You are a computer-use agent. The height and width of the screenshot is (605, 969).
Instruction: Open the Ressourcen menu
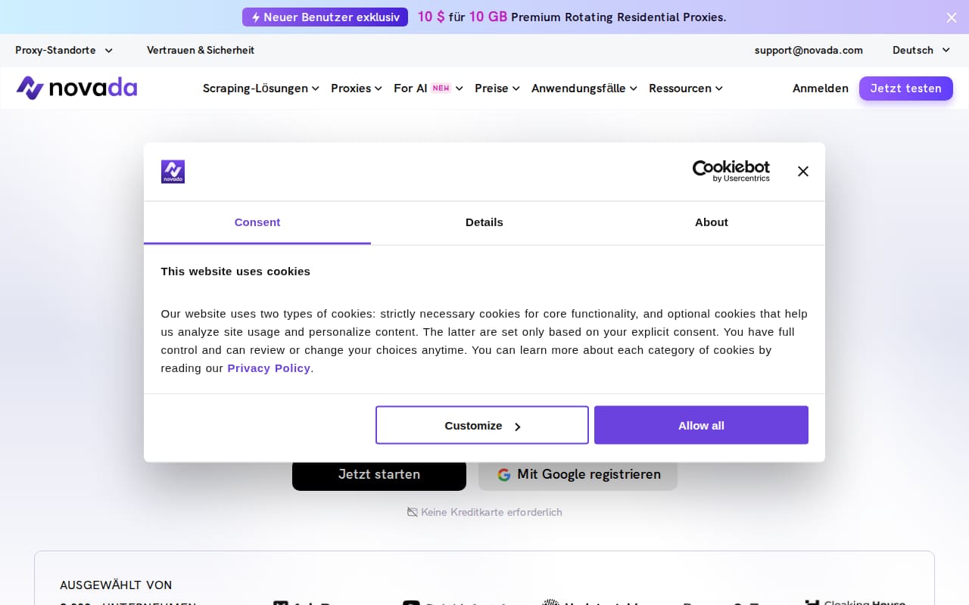685,88
